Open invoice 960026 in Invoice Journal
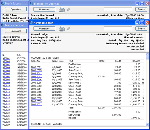The width and height of the screenshot is (150, 130). click(6, 119)
